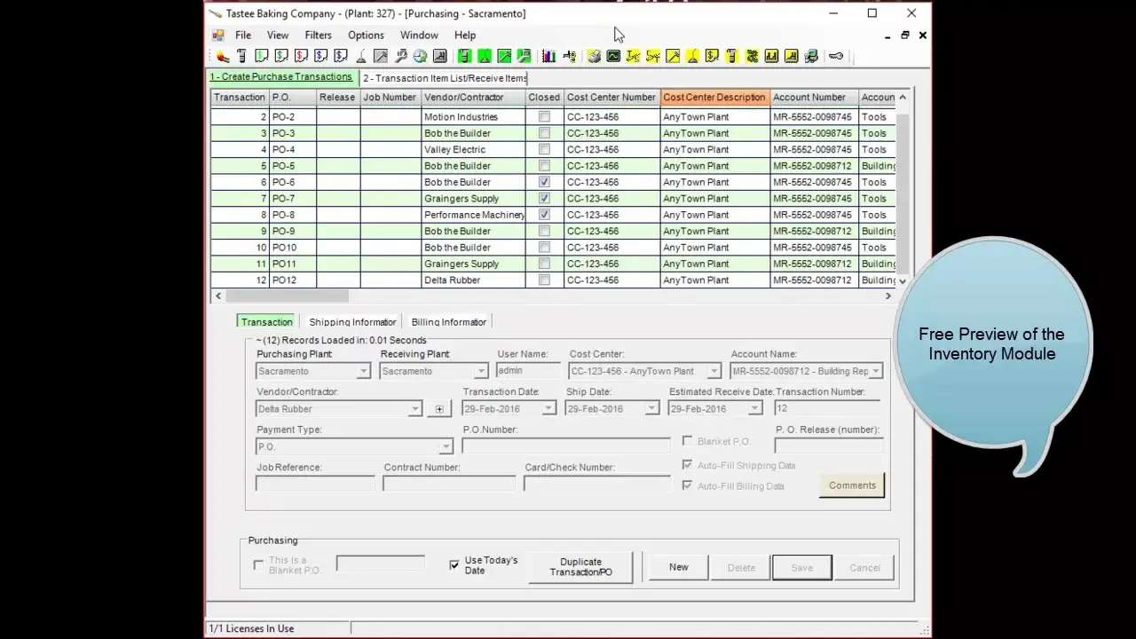Click the New button
Image resolution: width=1136 pixels, height=639 pixels.
[x=679, y=567]
